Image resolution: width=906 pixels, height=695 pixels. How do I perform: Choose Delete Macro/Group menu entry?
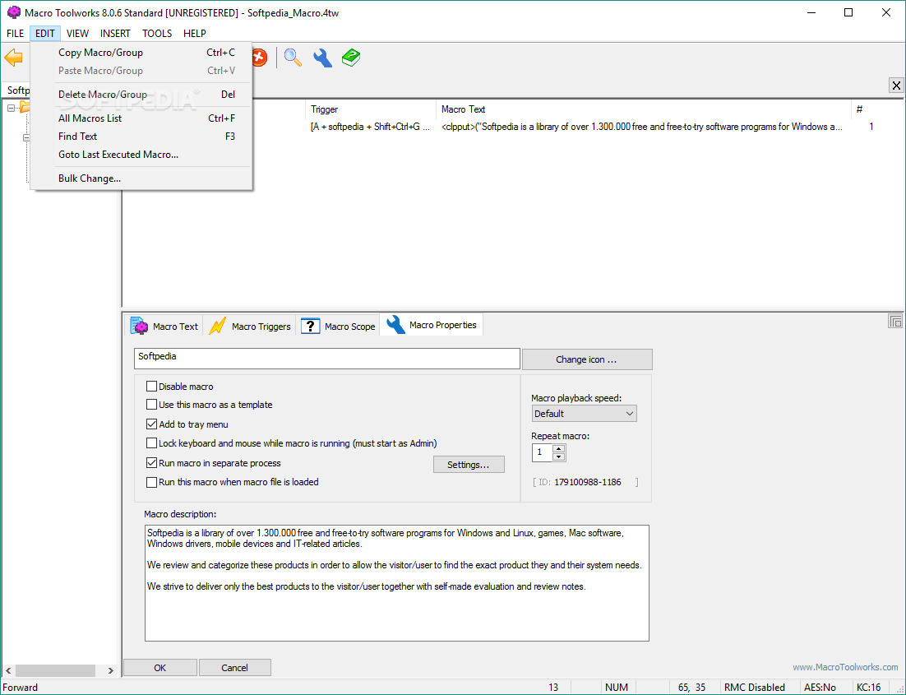point(141,95)
